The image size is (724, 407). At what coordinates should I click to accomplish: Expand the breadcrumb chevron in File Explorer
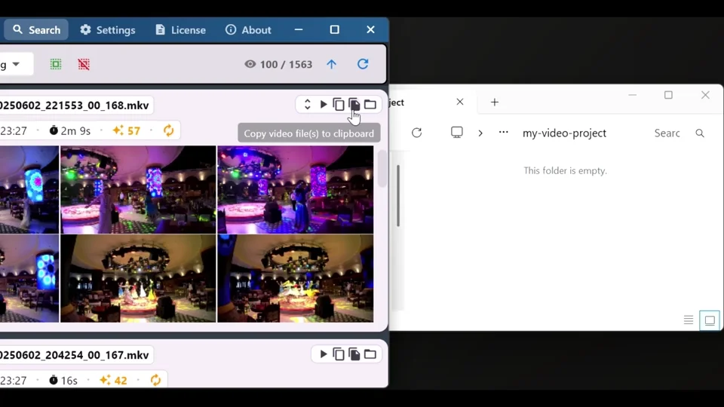point(480,133)
